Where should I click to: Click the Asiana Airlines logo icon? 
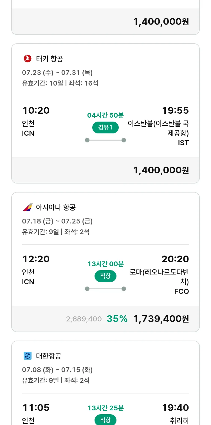(27, 207)
